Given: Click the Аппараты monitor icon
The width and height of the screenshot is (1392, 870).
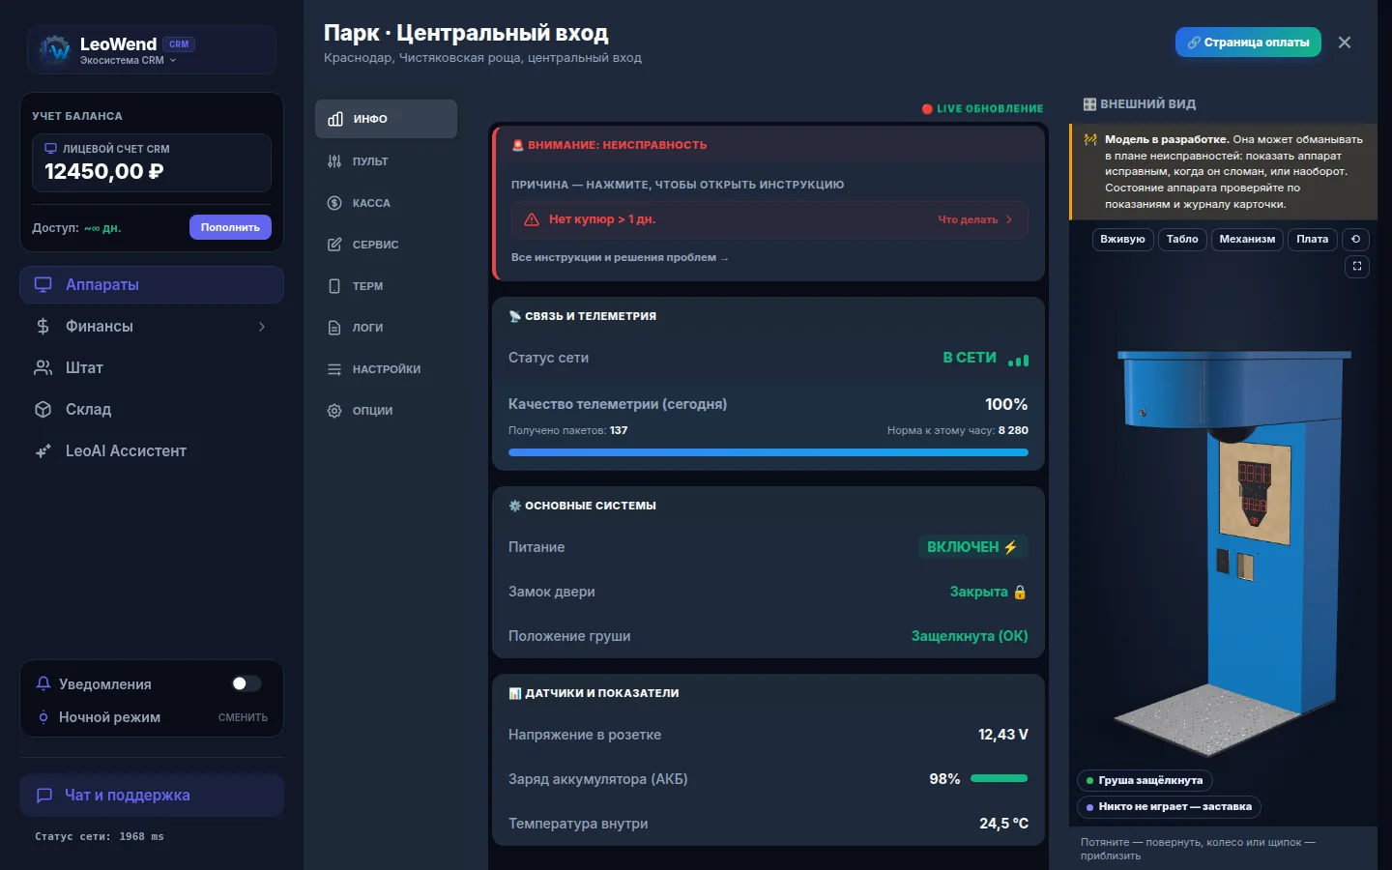Looking at the screenshot, I should pos(43,284).
